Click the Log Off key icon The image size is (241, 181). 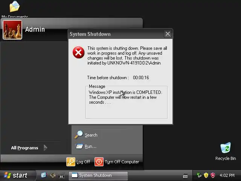point(71,162)
